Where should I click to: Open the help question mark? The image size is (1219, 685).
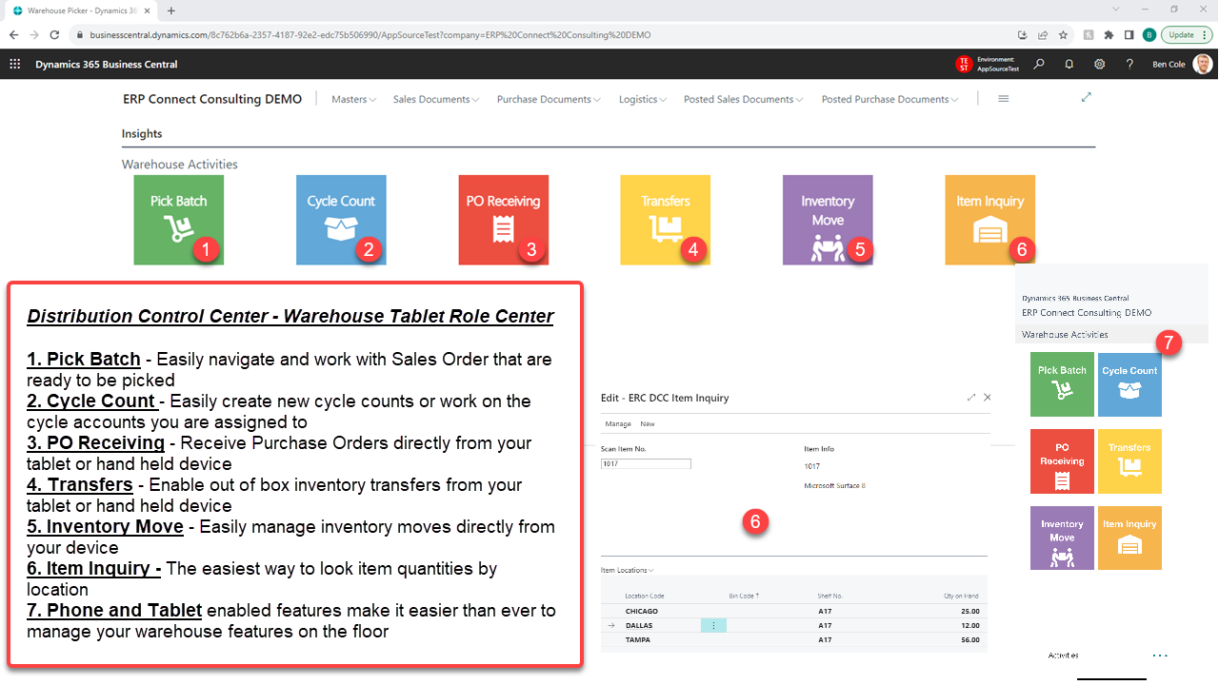click(1129, 64)
